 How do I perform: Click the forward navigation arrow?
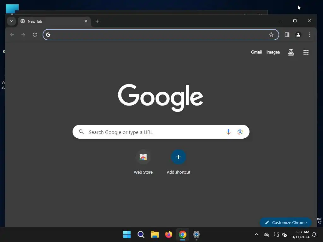(23, 35)
